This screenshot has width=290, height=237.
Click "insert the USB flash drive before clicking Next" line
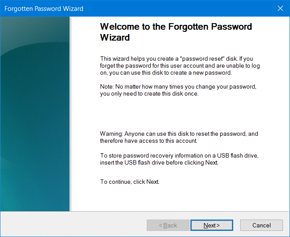pos(159,162)
